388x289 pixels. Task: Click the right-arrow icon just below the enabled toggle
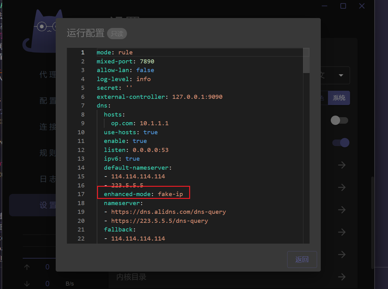pyautogui.click(x=342, y=165)
